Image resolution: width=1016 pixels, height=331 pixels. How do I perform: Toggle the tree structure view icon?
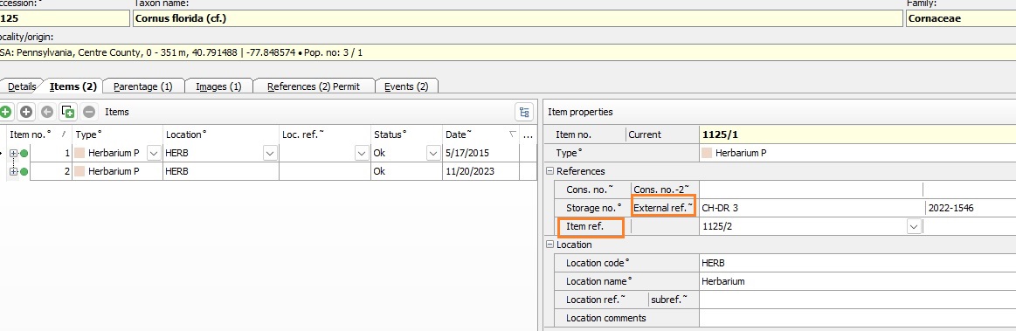[x=523, y=112]
